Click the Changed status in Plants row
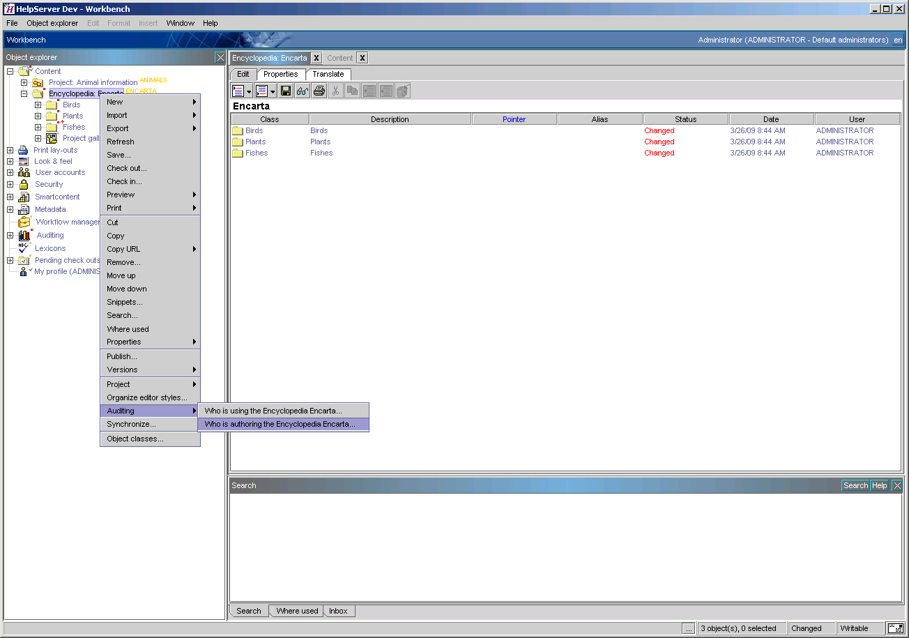The width and height of the screenshot is (909, 638). (659, 142)
